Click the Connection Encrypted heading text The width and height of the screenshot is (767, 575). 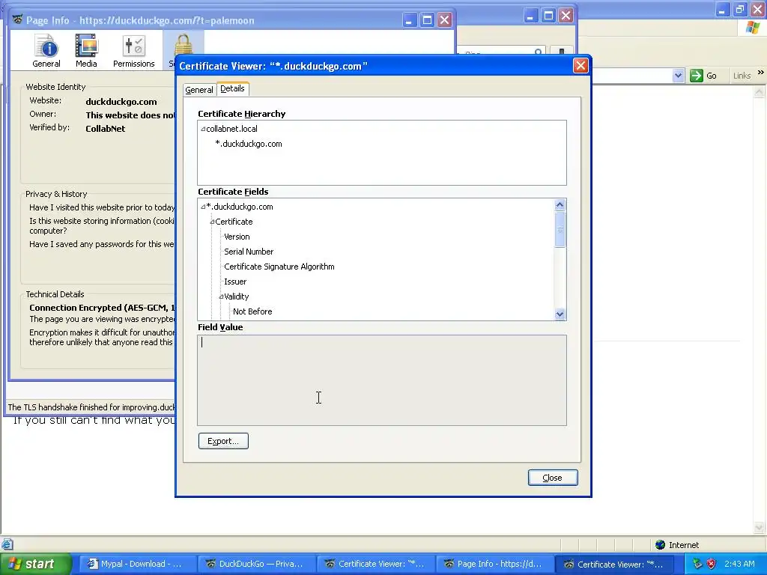click(102, 308)
